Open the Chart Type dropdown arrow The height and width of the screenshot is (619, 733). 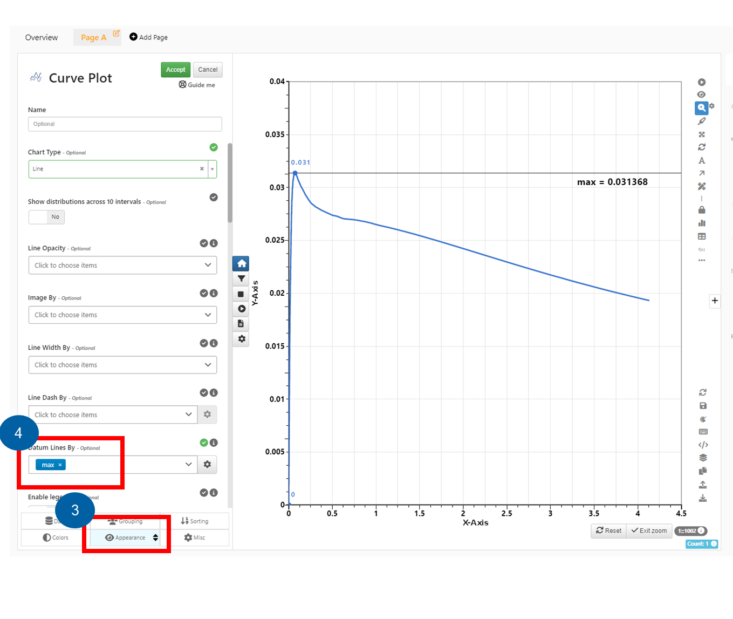coord(213,169)
